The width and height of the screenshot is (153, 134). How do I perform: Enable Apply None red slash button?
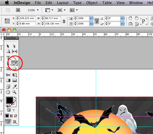point(16,116)
